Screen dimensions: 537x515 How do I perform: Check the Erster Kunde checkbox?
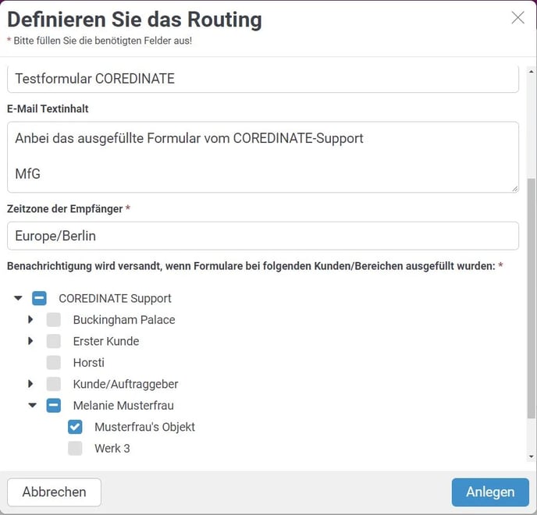click(x=54, y=341)
